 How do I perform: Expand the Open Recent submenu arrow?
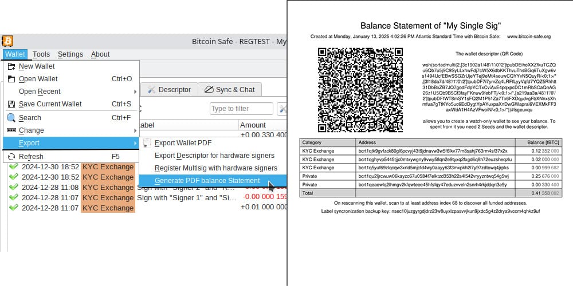[135, 92]
